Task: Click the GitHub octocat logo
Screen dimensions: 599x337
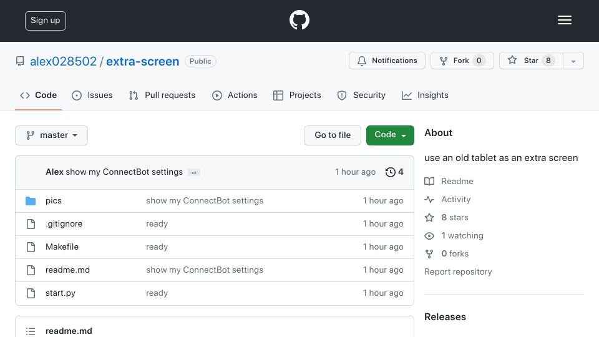Action: pos(299,20)
